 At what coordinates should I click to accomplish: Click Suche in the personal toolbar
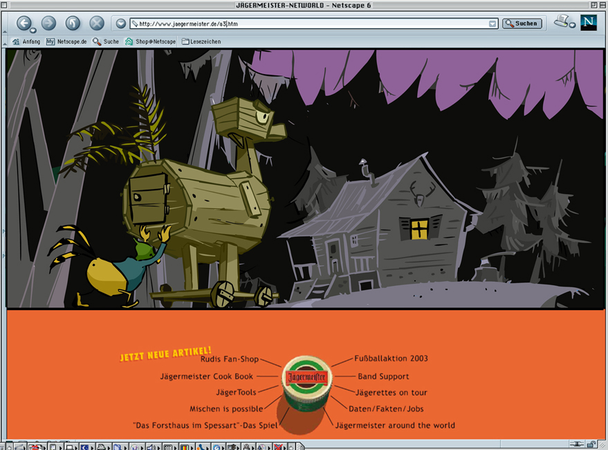[x=106, y=42]
